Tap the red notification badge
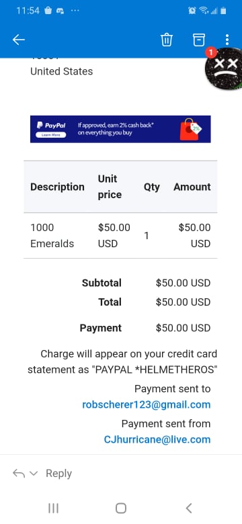Screen dimensions: 242x524 (x=210, y=52)
